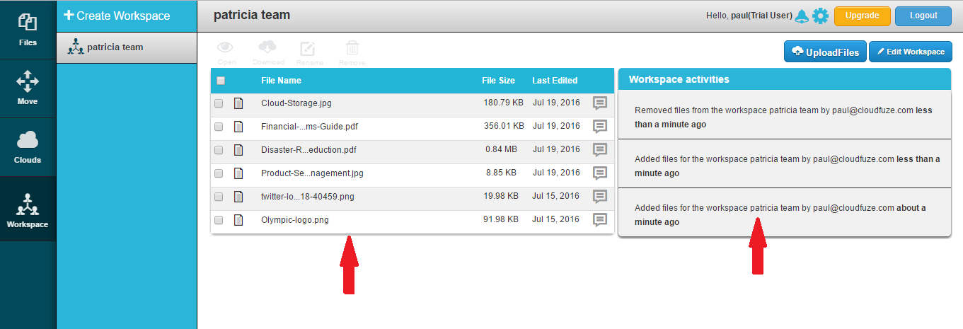Tick checkbox for Product-Se...nagement.jpg
The image size is (963, 329).
[219, 173]
